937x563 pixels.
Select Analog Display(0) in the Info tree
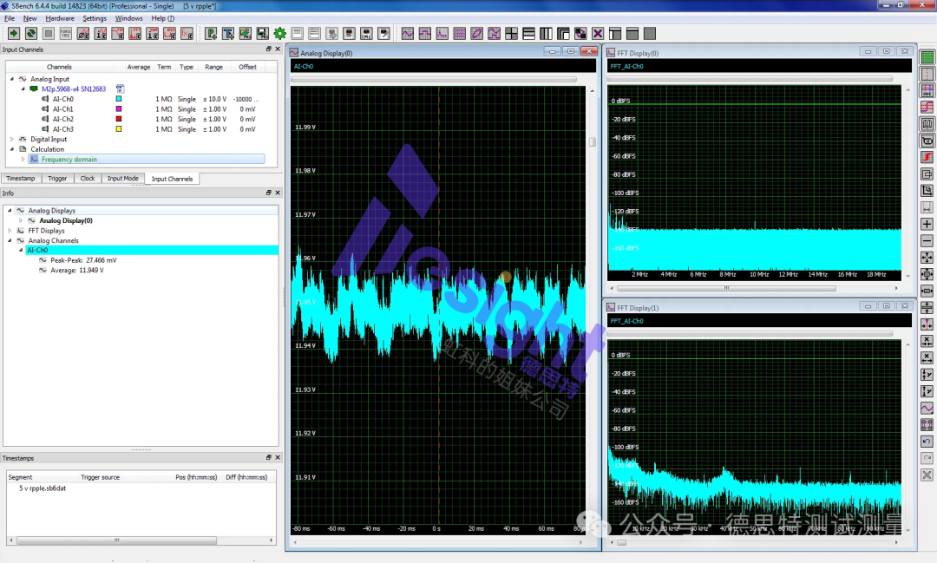(66, 220)
